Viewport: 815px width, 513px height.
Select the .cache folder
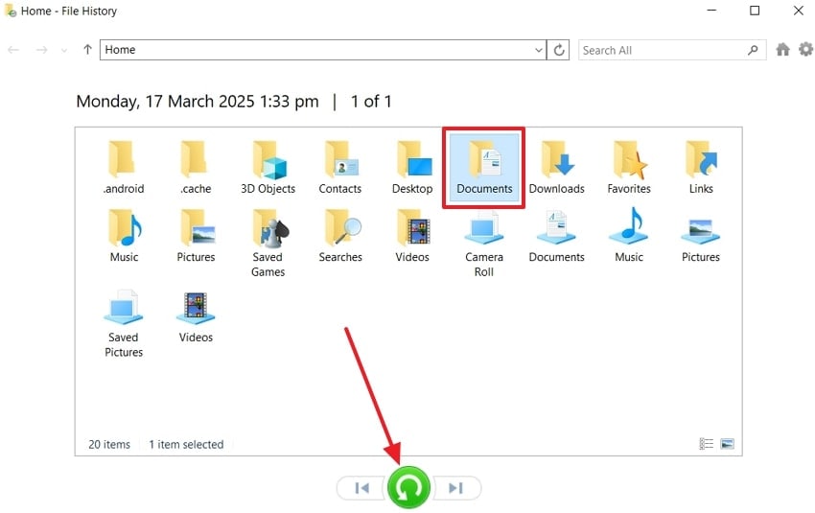pyautogui.click(x=196, y=168)
